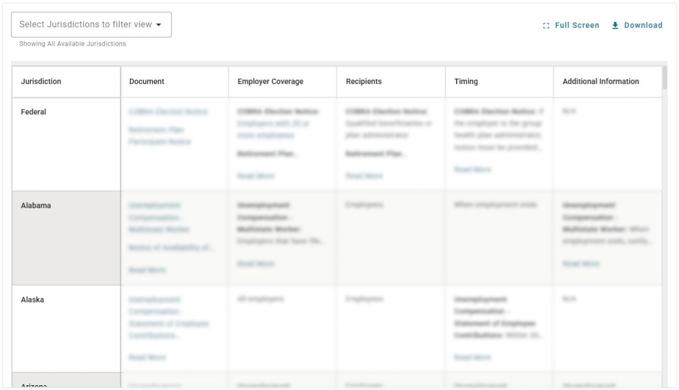The height and width of the screenshot is (390, 679).
Task: Select the Jurisdiction column header
Action: [41, 81]
